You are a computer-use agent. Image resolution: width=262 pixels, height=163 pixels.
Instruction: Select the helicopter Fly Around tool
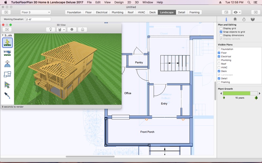click(x=7, y=53)
